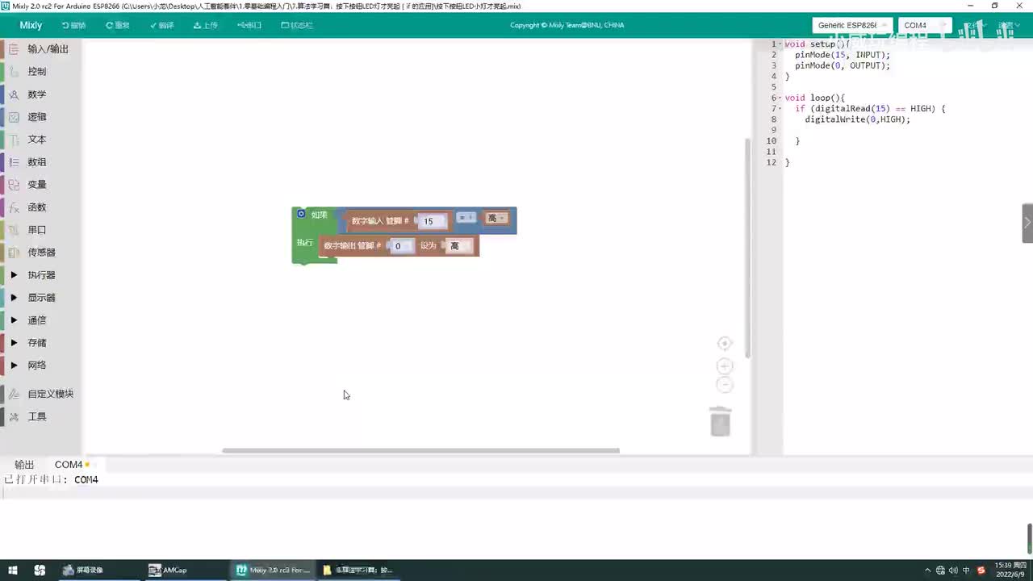The image size is (1033, 581).
Task: Click the Mixly logo in the toolbar
Action: point(31,25)
